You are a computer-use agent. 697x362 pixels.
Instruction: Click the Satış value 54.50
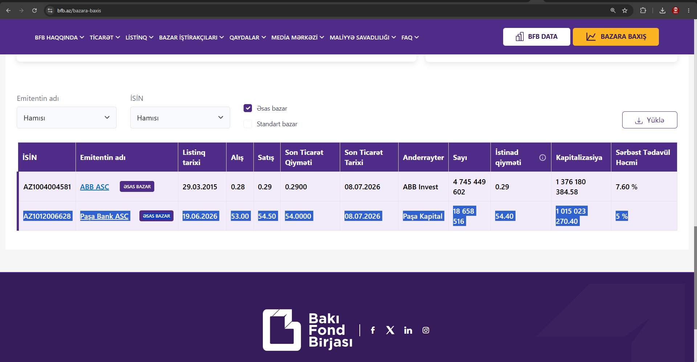[x=267, y=216]
